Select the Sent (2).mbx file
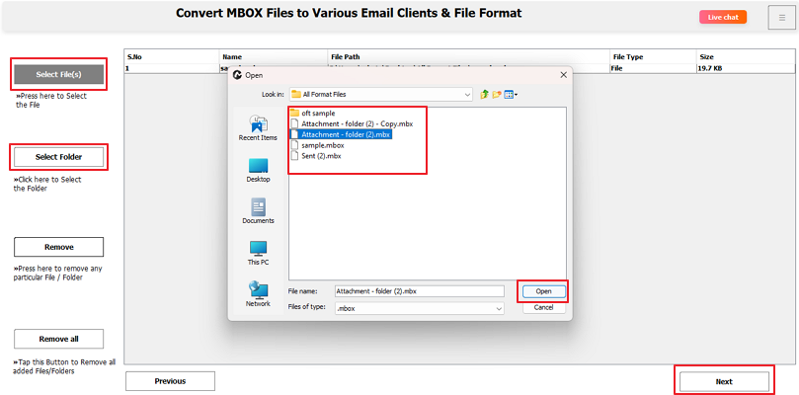Viewport: 799px width, 395px height. (x=315, y=156)
